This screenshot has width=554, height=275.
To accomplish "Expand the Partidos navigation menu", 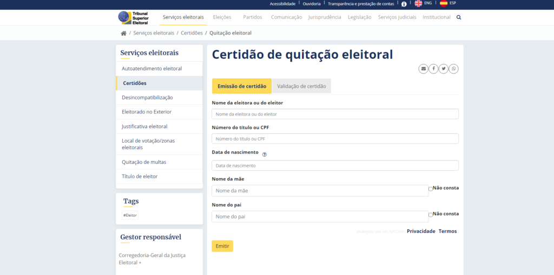I will pos(253,17).
